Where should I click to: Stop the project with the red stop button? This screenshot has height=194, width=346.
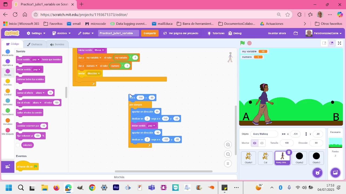249,43
